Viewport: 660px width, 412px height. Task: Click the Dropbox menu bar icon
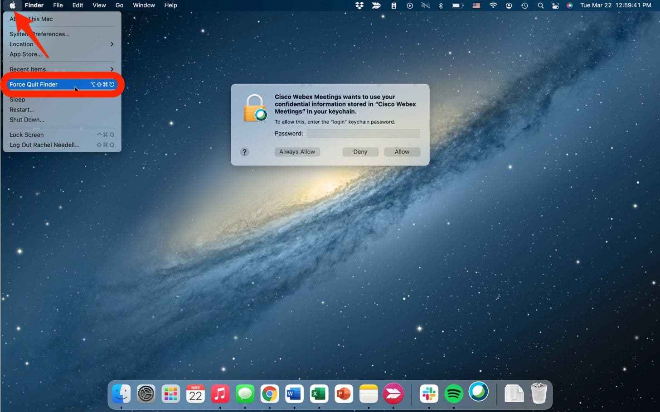click(359, 5)
